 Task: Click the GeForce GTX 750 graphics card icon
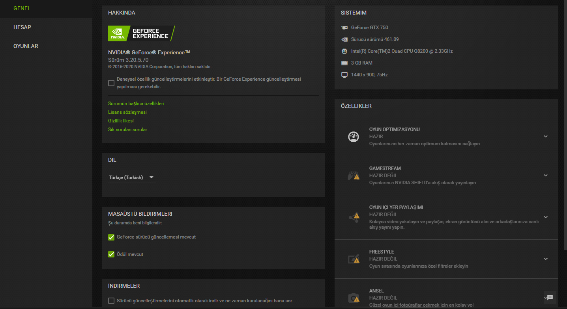click(344, 28)
